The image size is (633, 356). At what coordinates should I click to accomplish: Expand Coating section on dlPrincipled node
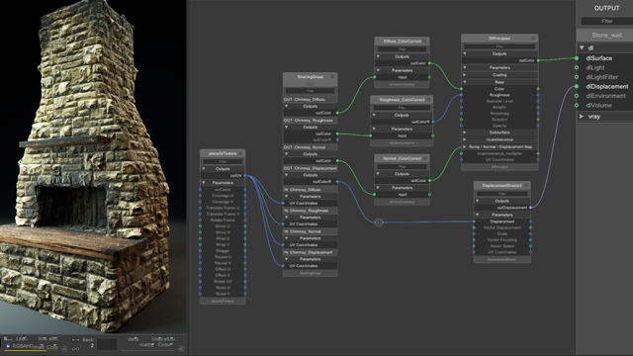465,75
